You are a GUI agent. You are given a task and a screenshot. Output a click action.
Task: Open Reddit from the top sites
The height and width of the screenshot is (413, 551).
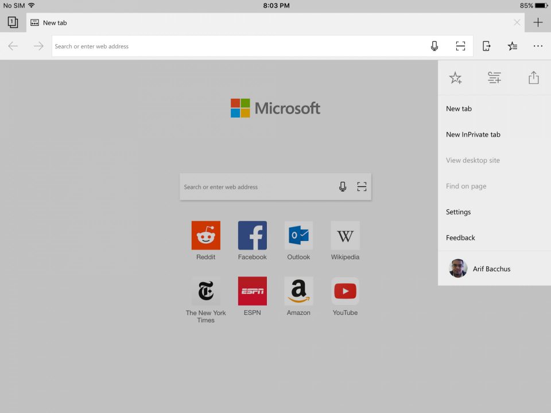coord(205,235)
